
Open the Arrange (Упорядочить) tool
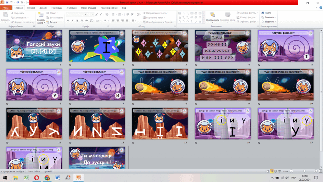pos(212,17)
